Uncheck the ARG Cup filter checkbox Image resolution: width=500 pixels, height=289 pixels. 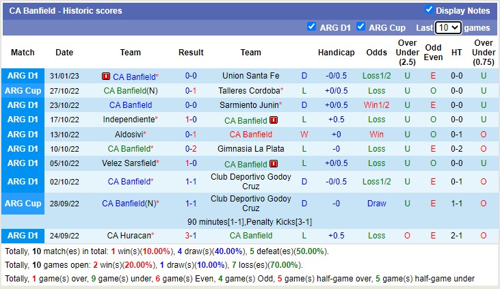click(x=360, y=27)
